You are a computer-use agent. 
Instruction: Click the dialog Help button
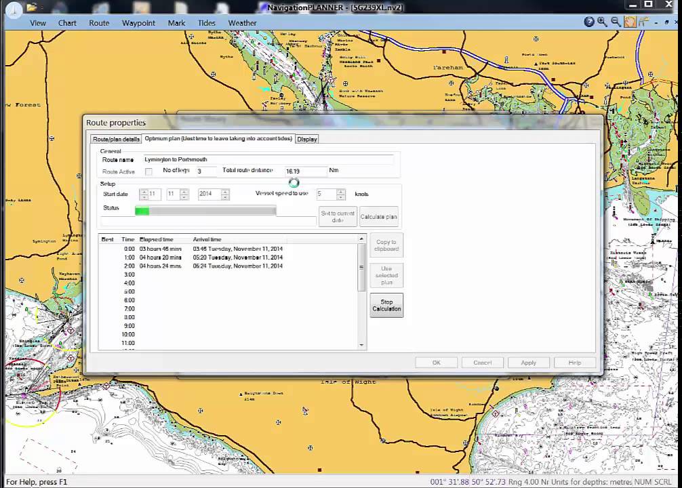click(x=575, y=363)
